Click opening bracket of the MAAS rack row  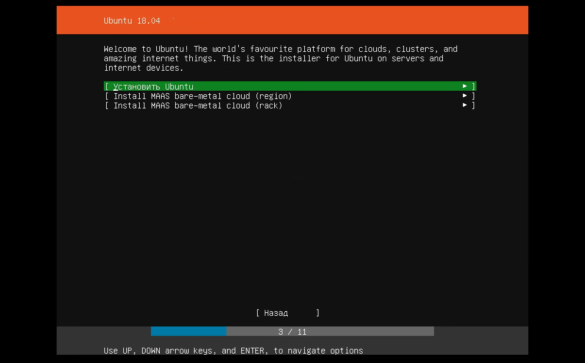pos(106,105)
